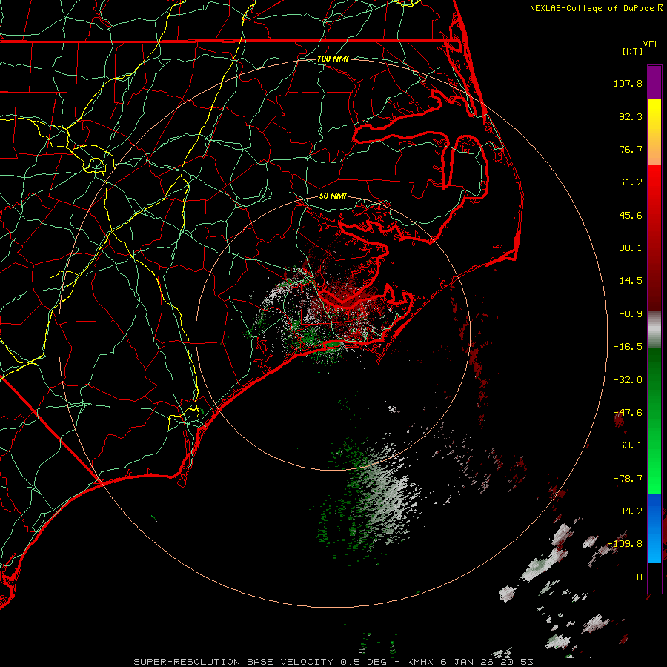Viewport: 667px width, 667px height.
Task: Click the purple segment of the velocity scale
Action: pyautogui.click(x=654, y=82)
